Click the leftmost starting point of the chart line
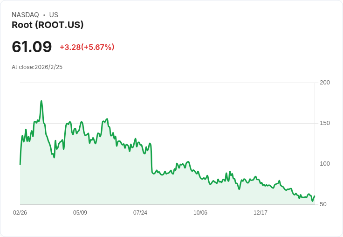 click(x=20, y=164)
